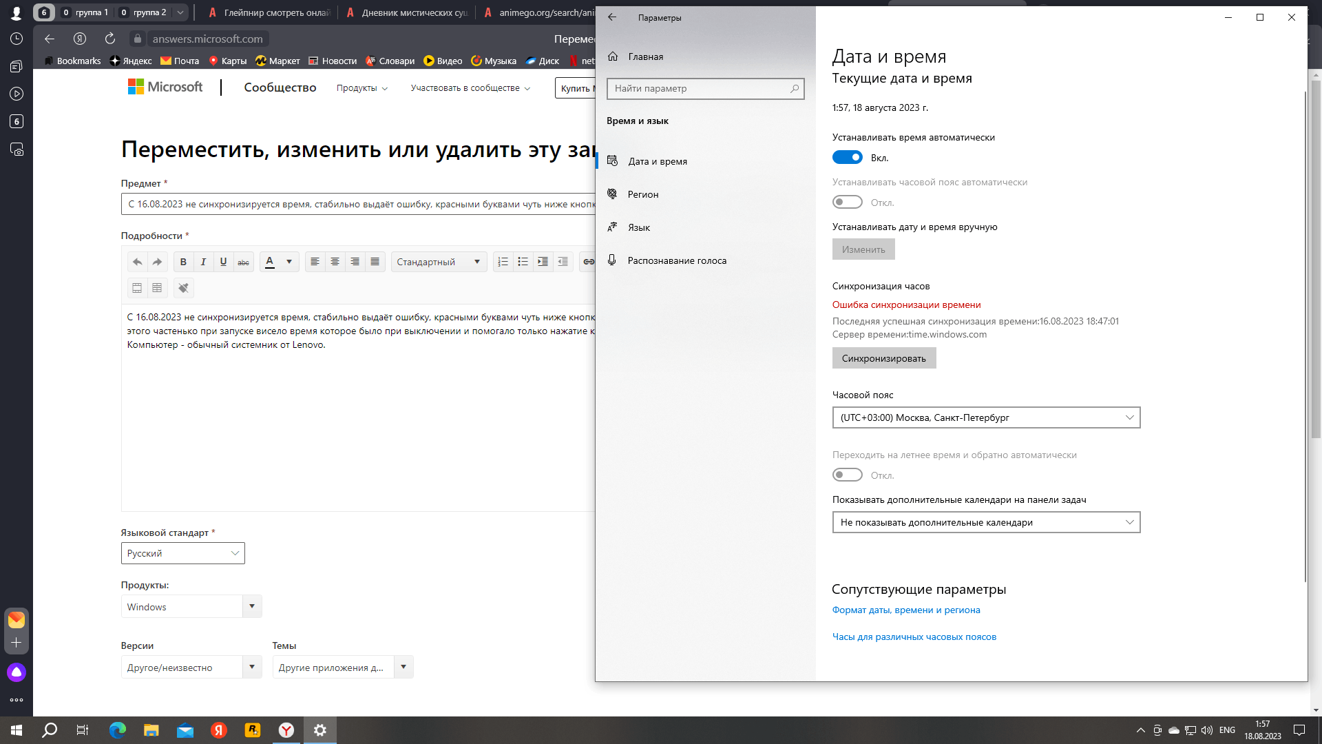
Task: Open the Продукты menu on Microsoft site
Action: pos(361,88)
